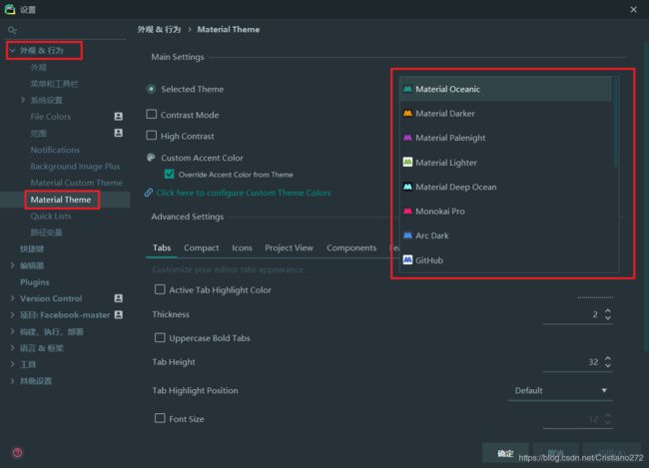The height and width of the screenshot is (468, 649).
Task: Click the Material Deep Ocean icon
Action: coord(407,187)
